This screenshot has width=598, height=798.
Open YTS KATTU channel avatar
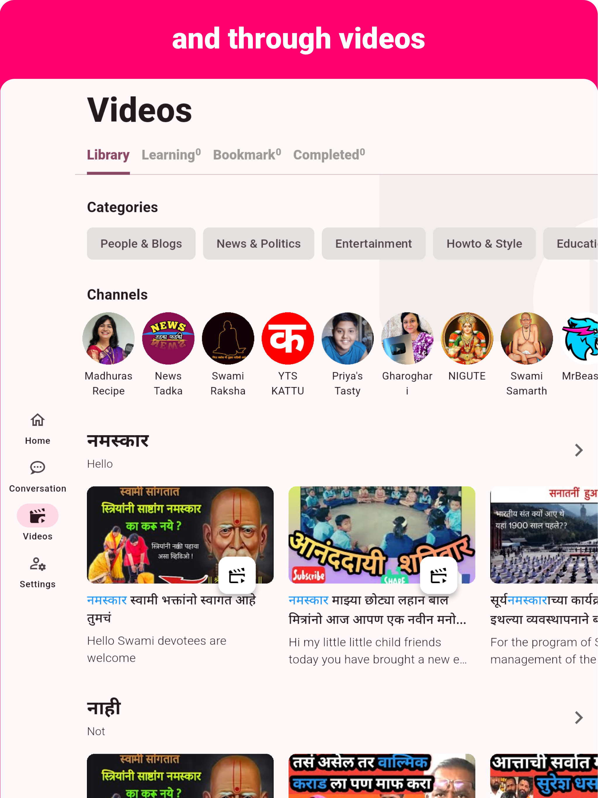point(288,339)
